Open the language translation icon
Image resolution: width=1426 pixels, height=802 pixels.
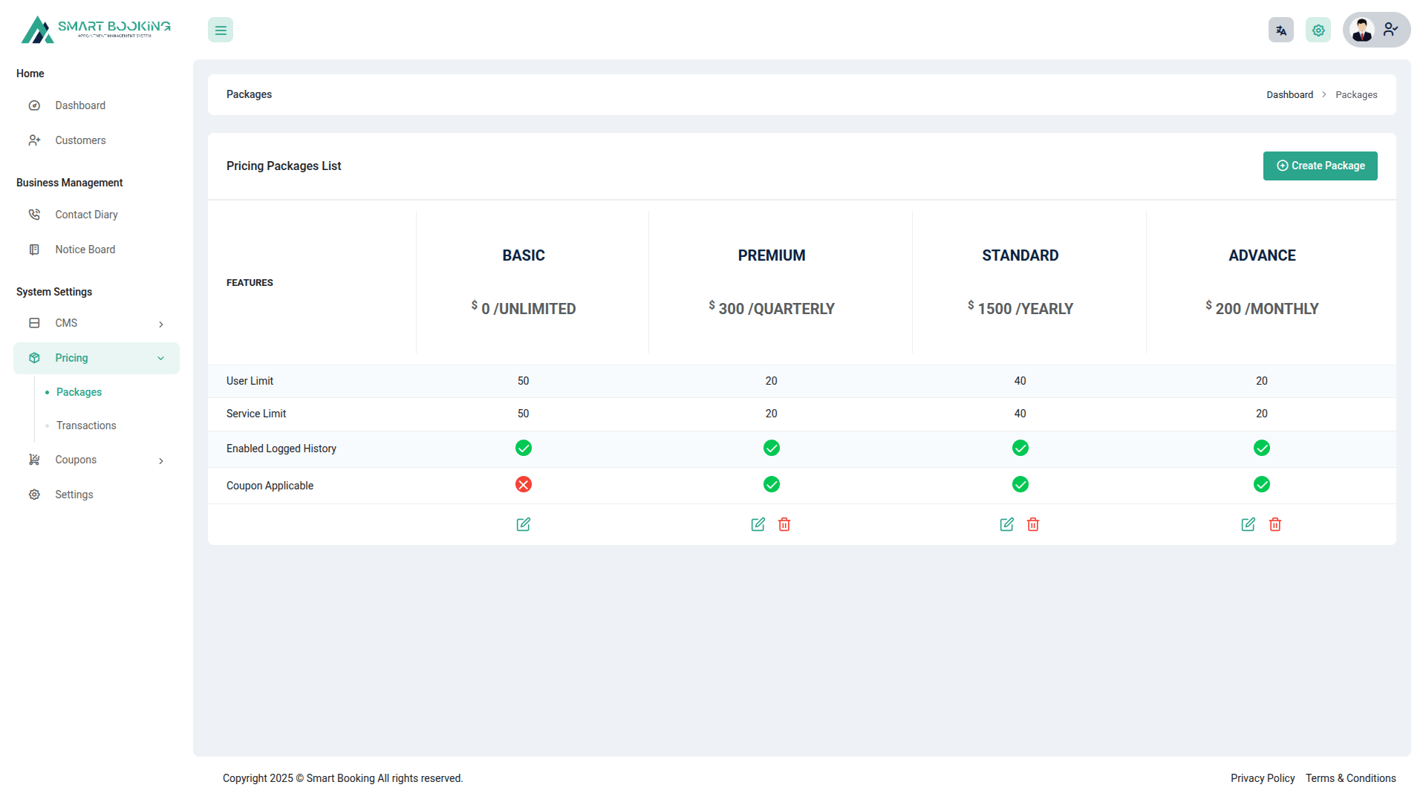(x=1281, y=30)
